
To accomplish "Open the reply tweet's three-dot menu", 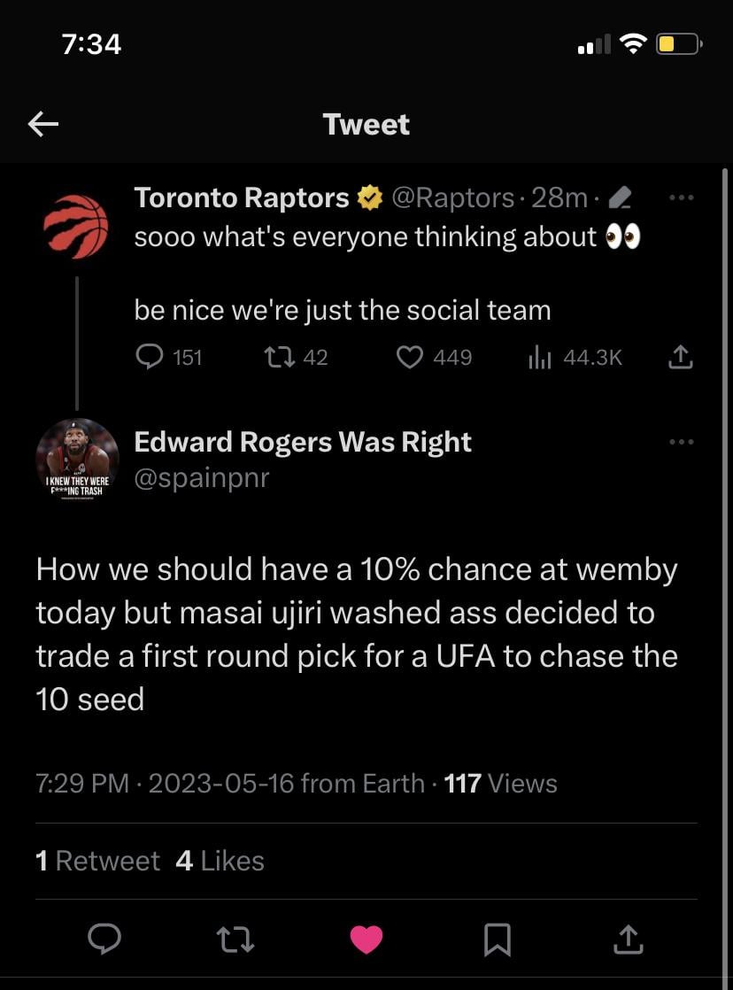I will click(x=681, y=441).
